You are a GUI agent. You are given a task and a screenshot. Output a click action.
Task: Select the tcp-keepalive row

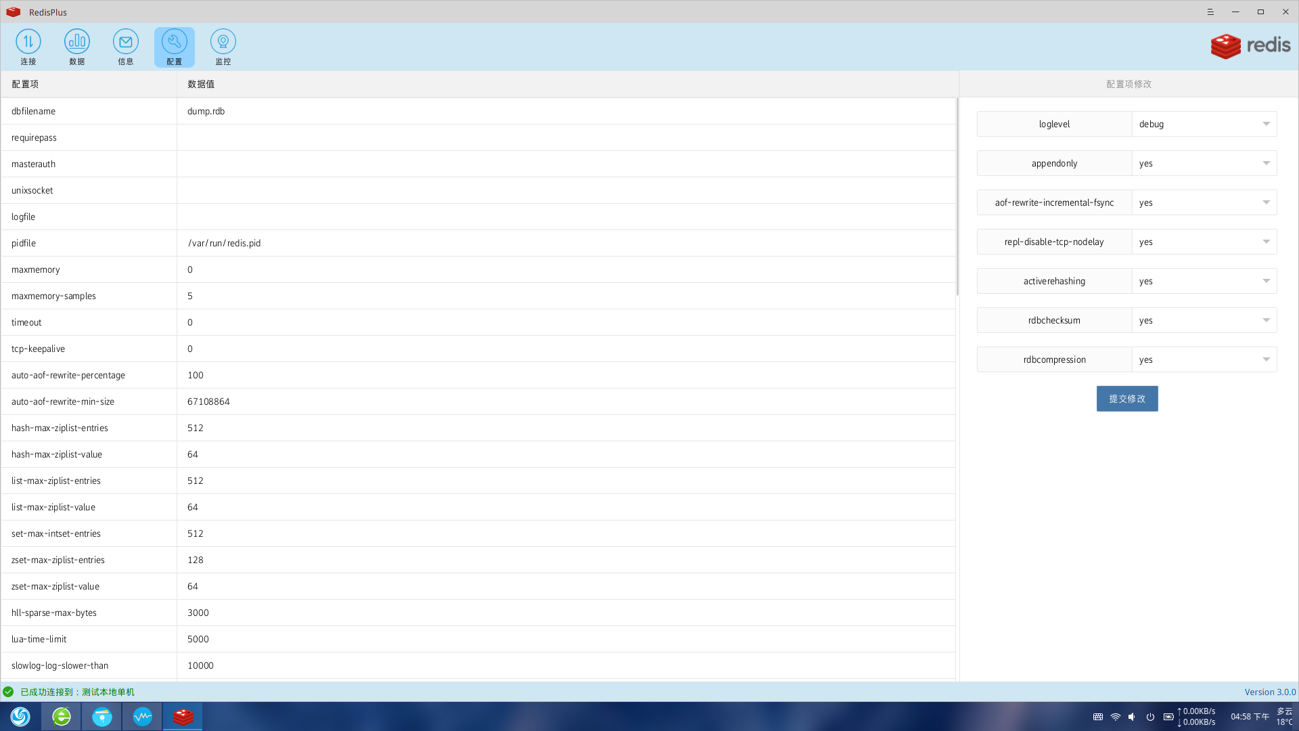(x=478, y=349)
